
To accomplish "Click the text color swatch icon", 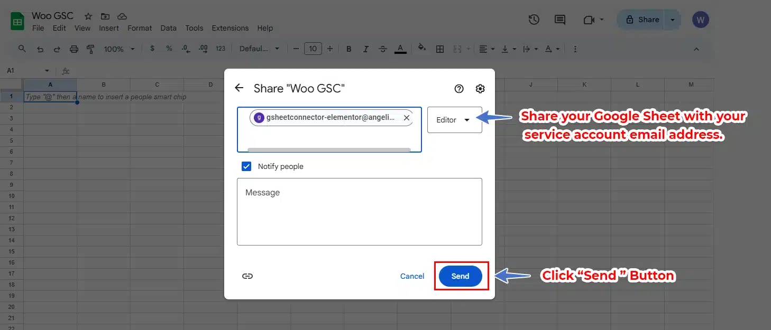I will (x=400, y=49).
